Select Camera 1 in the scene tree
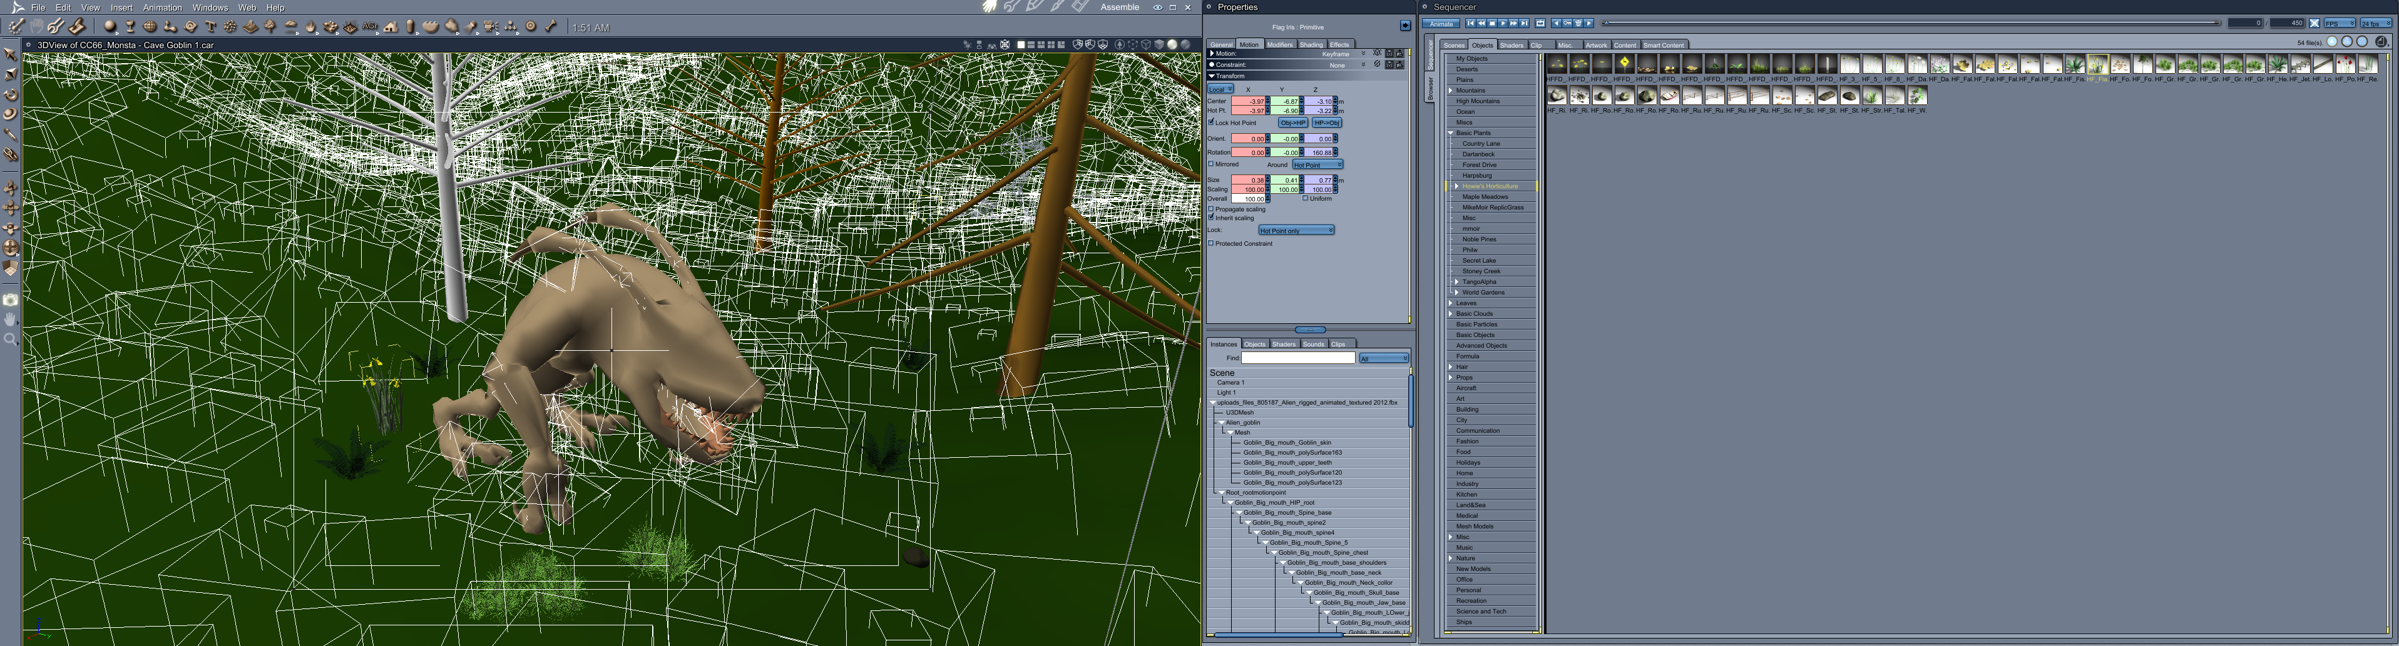The height and width of the screenshot is (646, 2399). (1230, 383)
